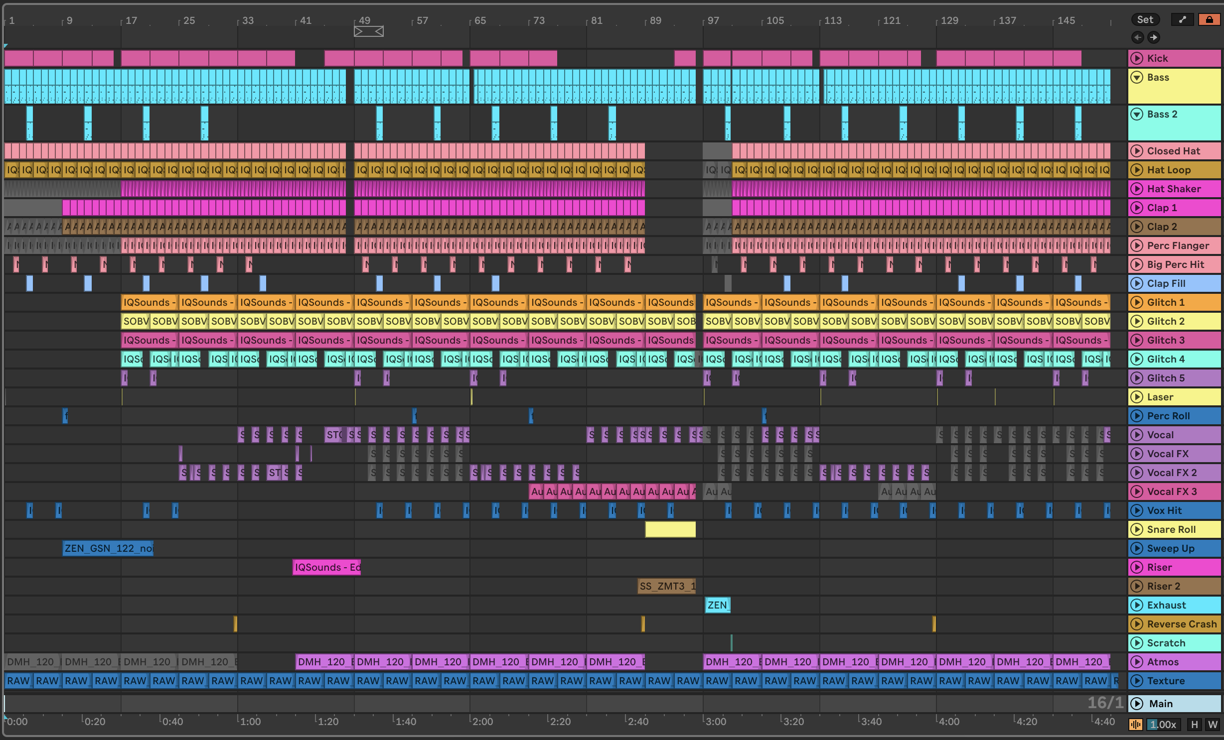Unfold the Perc Roll track
This screenshot has width=1224, height=740.
pos(1137,416)
